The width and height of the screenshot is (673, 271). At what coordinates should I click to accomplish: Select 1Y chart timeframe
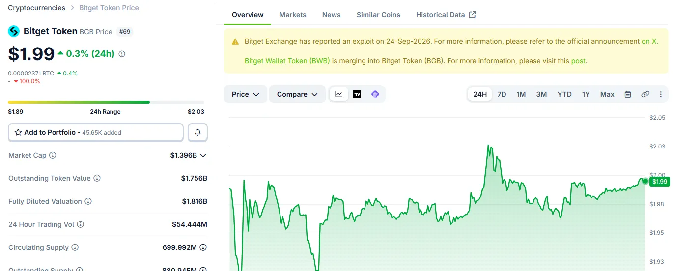[x=586, y=94]
